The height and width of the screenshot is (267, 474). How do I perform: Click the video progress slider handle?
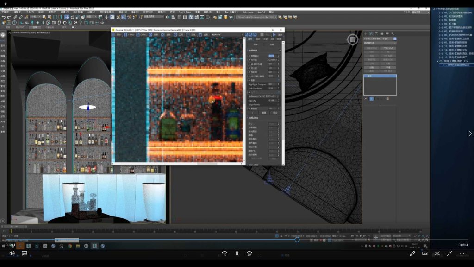coord(297,240)
